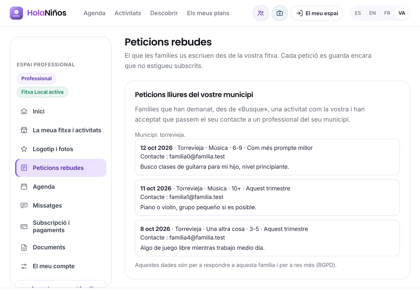Open the families people icon button
Viewport: 420px width, 294px height.
(x=261, y=13)
